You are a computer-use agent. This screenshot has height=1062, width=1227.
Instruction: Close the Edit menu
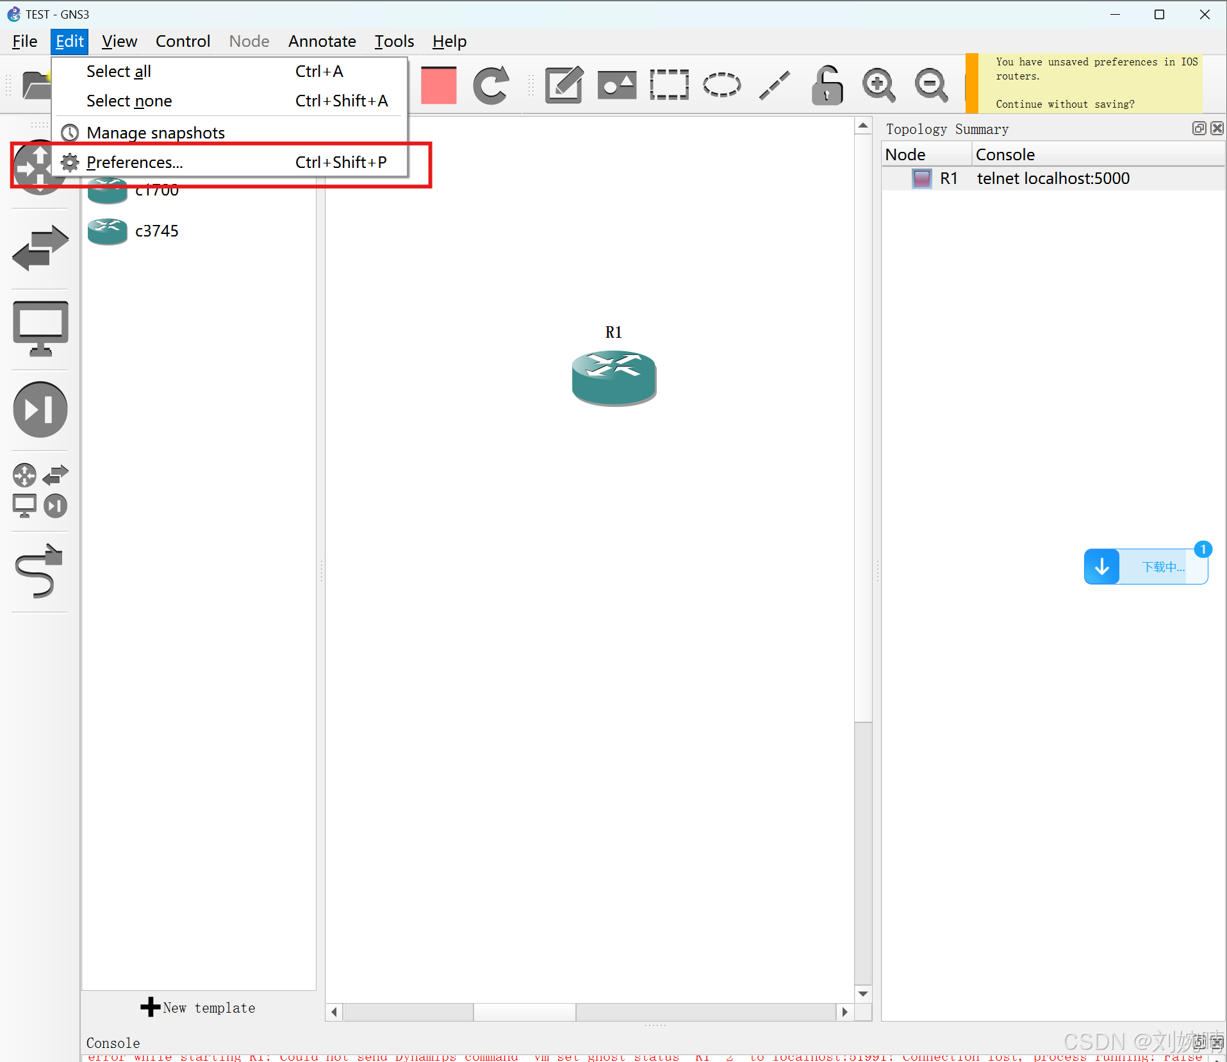pyautogui.click(x=69, y=42)
